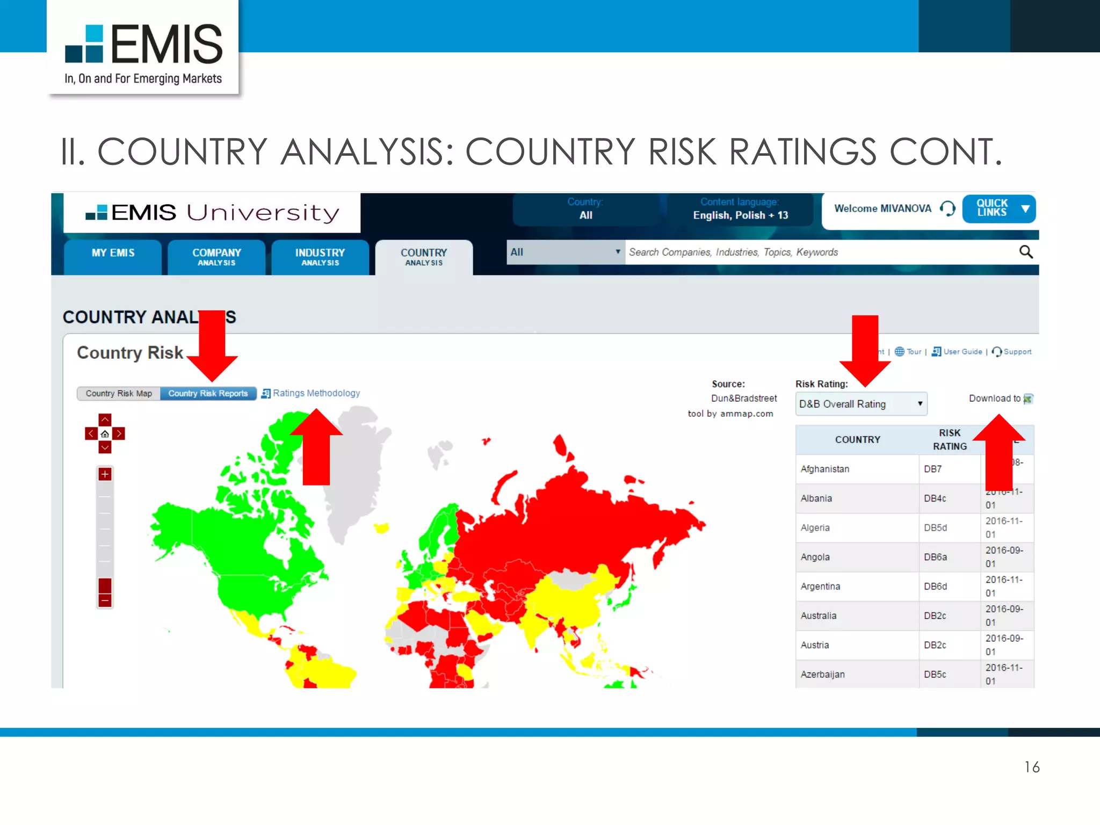Screen dimensions: 1100x825
Task: Reset map view with home icon
Action: pyautogui.click(x=105, y=433)
